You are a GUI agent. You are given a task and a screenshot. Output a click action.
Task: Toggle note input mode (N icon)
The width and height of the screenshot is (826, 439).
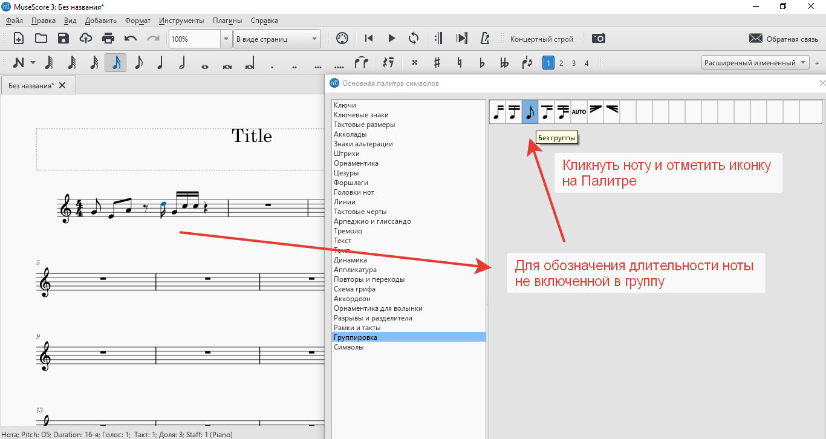(x=18, y=63)
